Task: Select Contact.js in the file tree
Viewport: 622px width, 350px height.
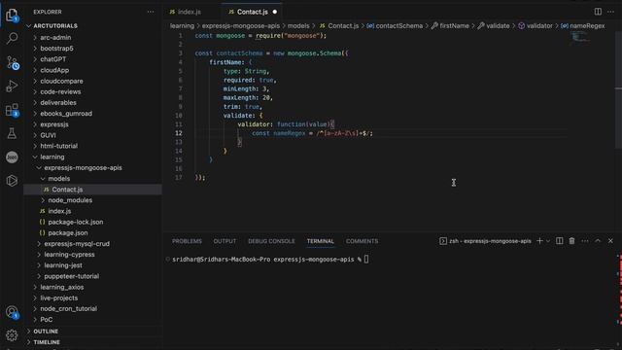Action: click(x=93, y=190)
